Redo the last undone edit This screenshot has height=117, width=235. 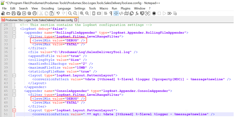[63, 14]
